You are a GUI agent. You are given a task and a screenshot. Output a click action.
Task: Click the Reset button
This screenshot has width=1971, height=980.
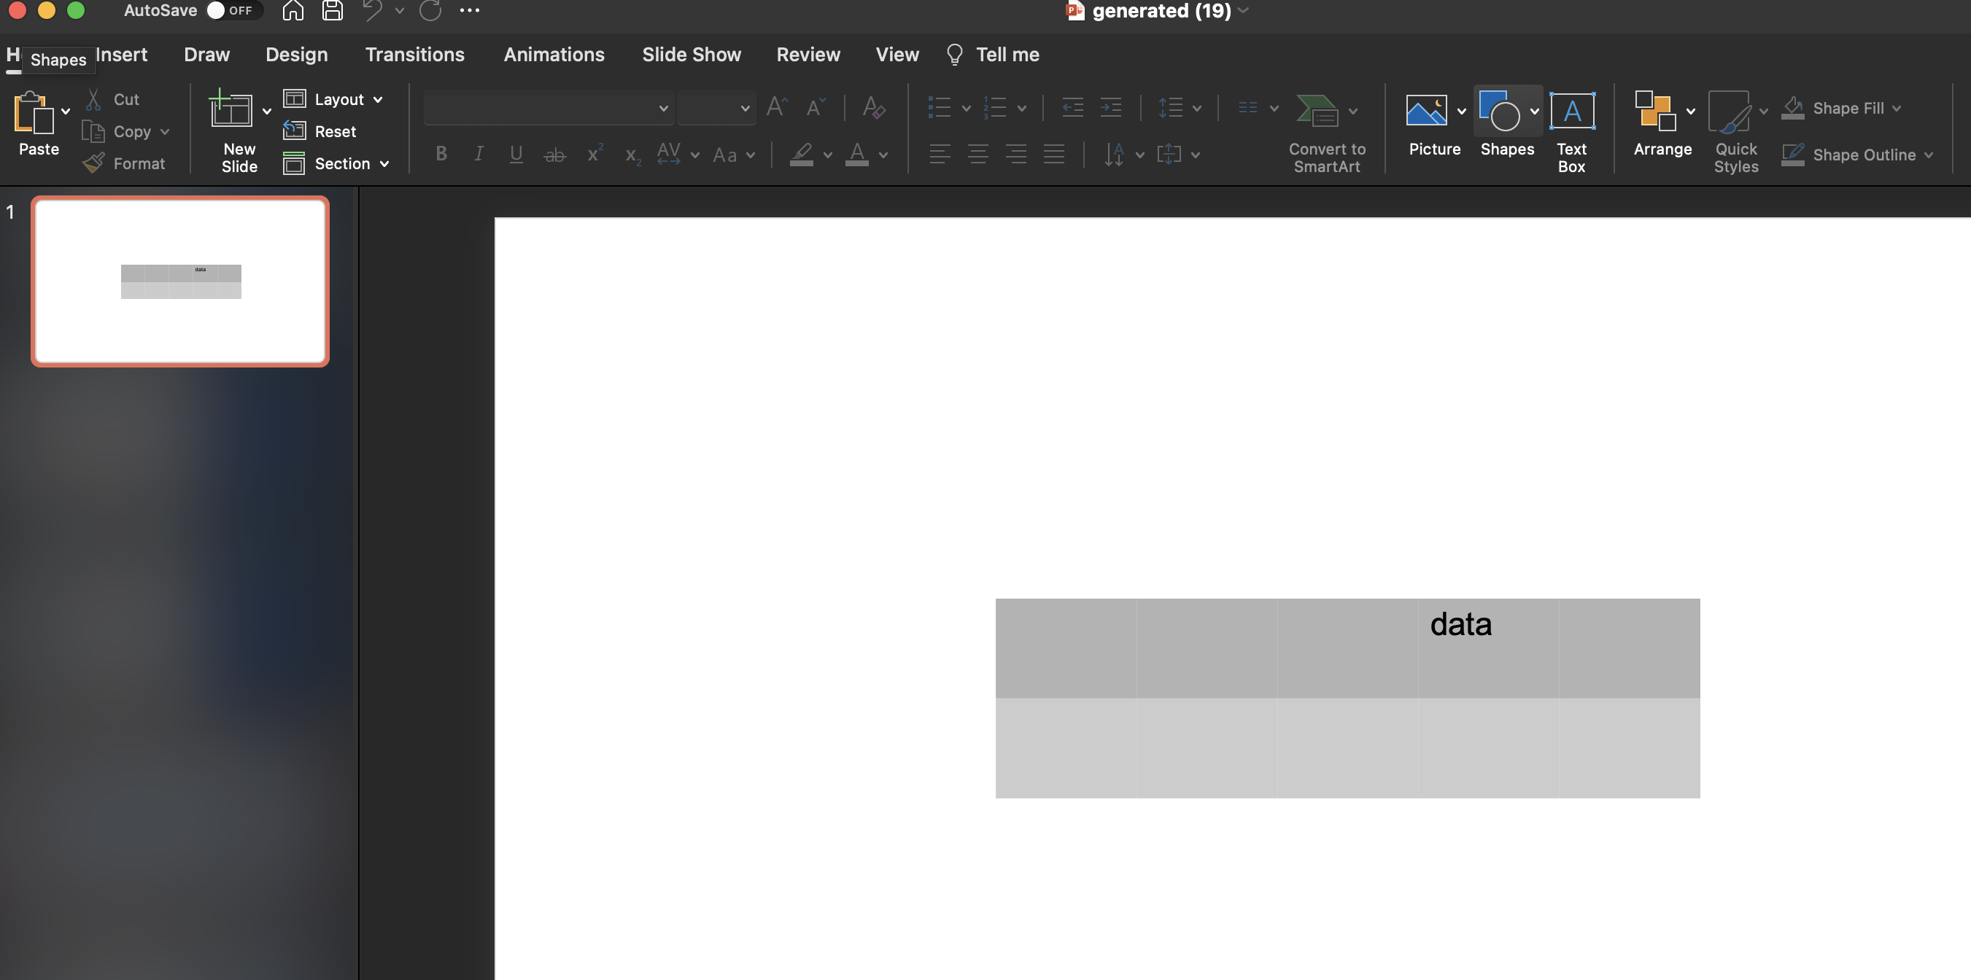(x=320, y=131)
